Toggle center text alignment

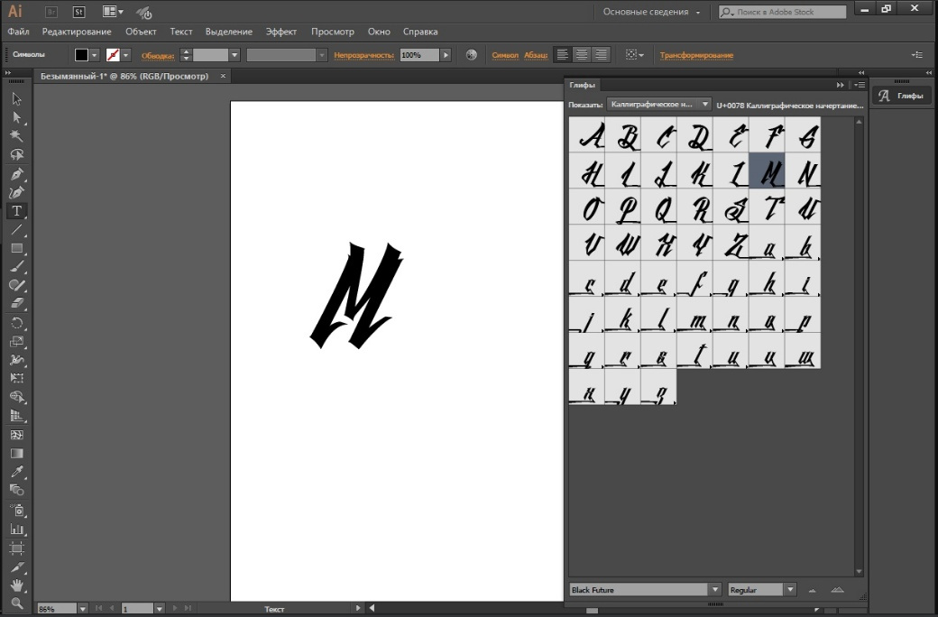tap(582, 55)
